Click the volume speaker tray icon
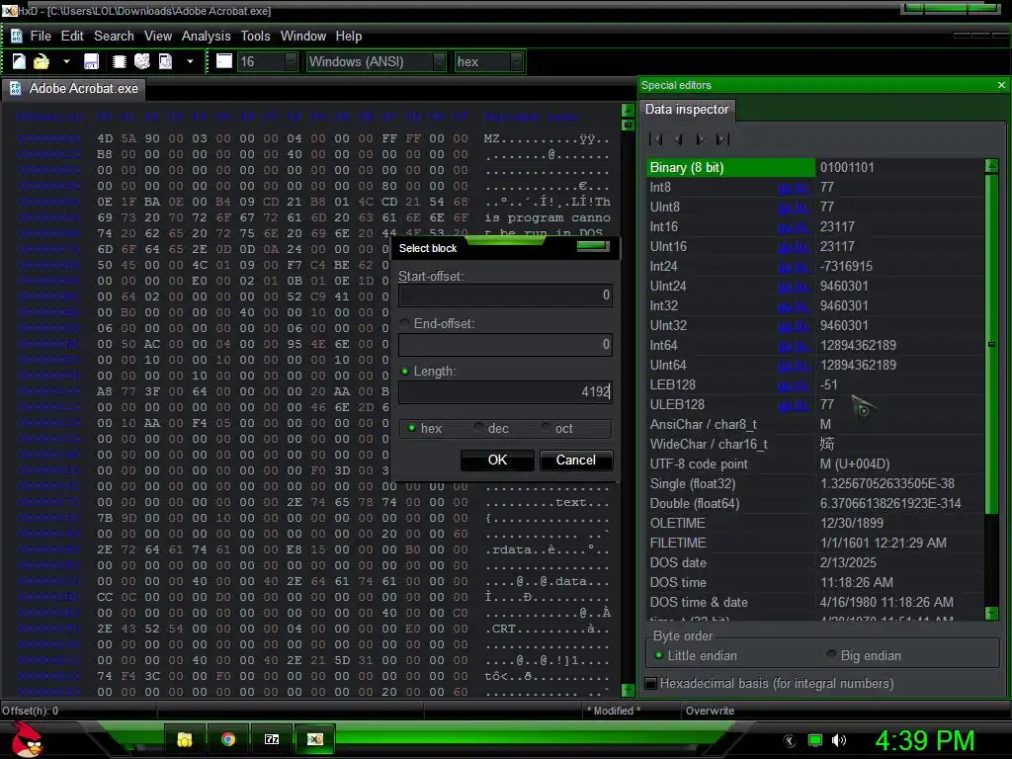This screenshot has height=759, width=1012. (839, 740)
